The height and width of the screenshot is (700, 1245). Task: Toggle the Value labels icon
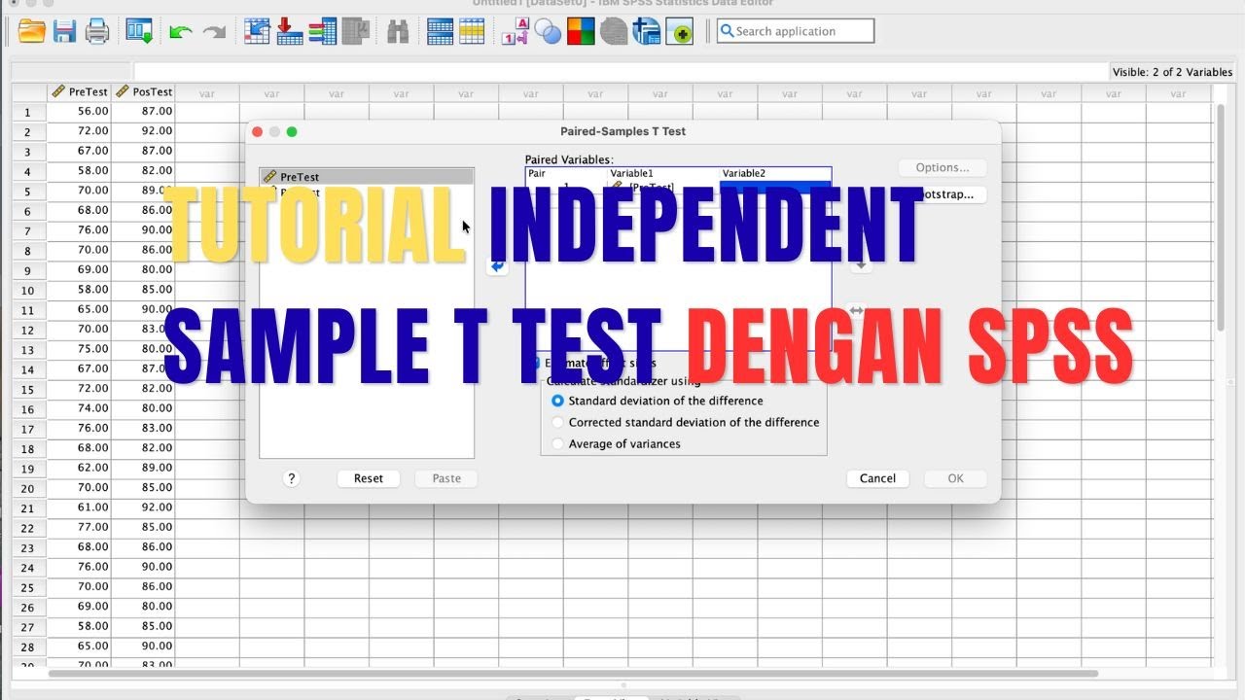pos(516,32)
